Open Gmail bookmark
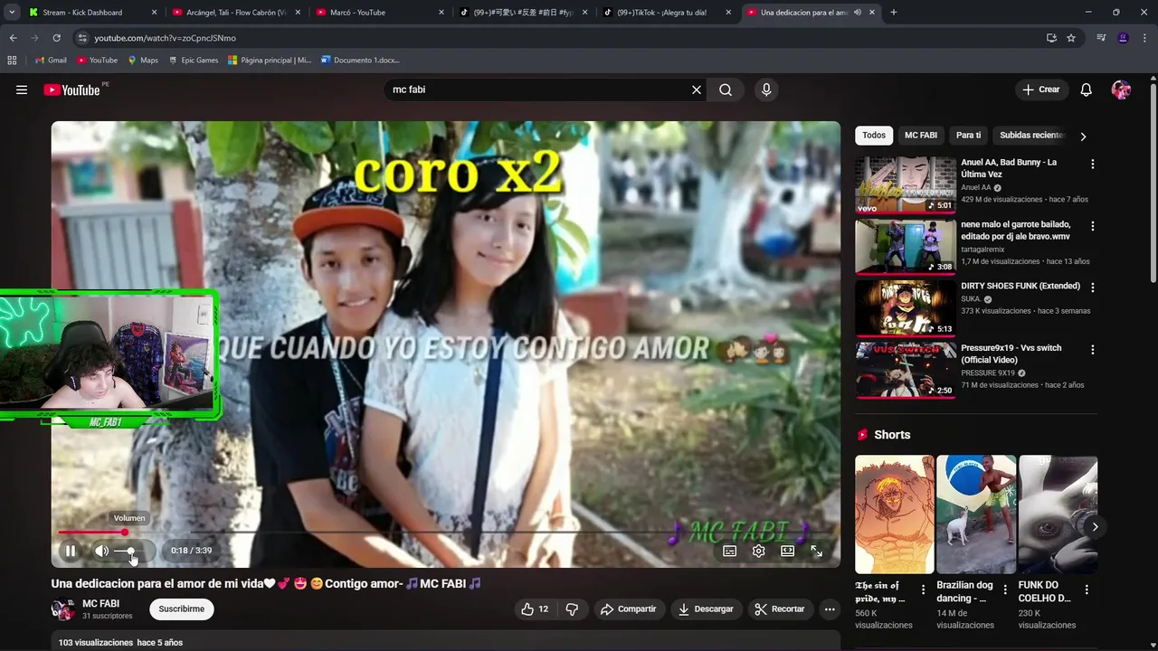 click(51, 61)
